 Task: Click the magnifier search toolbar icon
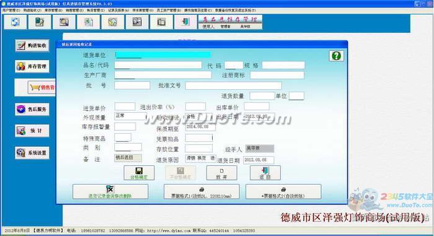(64, 22)
